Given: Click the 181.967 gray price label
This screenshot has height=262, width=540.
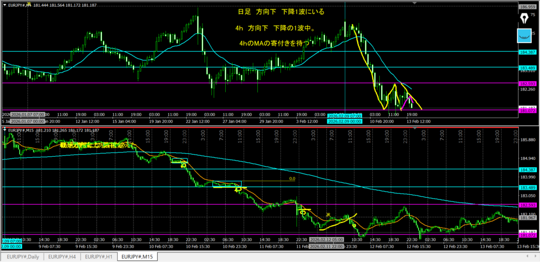Looking at the screenshot, I should (528, 217).
